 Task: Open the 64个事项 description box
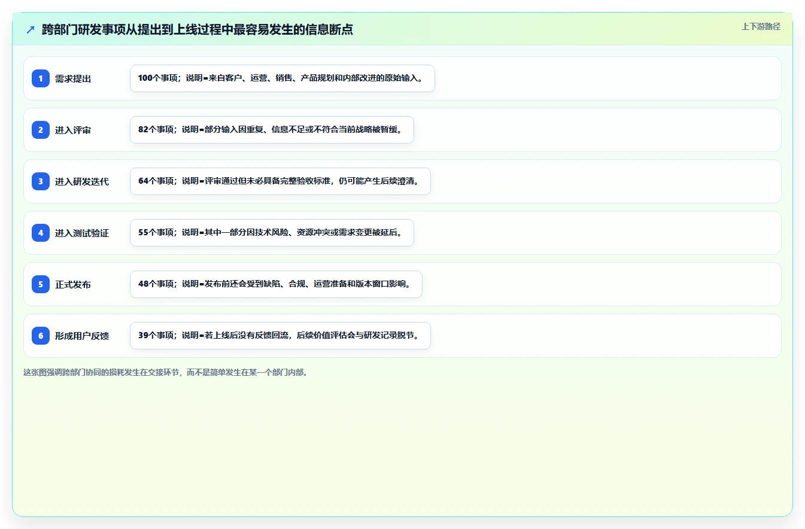(280, 181)
